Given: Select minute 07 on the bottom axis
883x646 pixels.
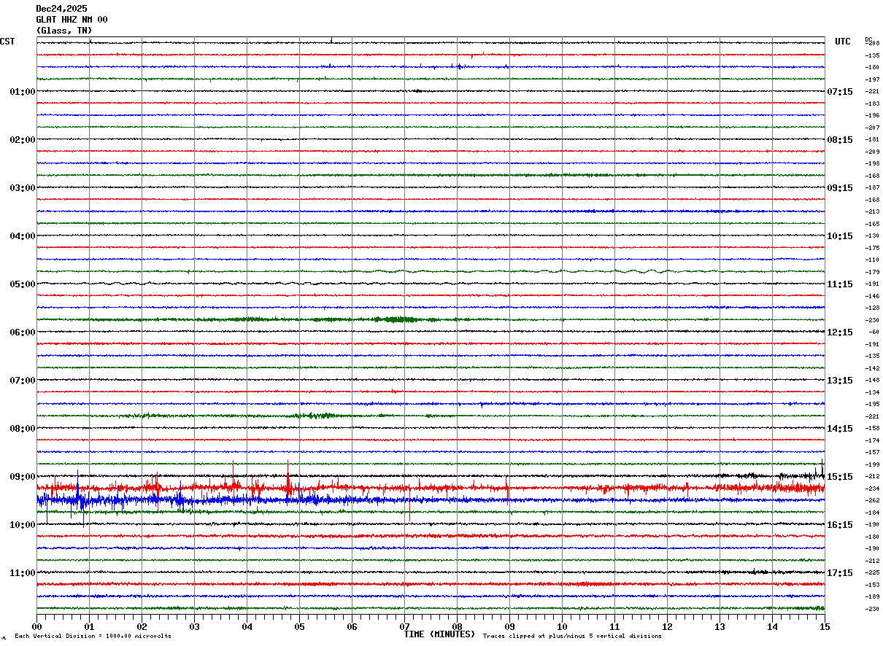Looking at the screenshot, I should pos(404,626).
